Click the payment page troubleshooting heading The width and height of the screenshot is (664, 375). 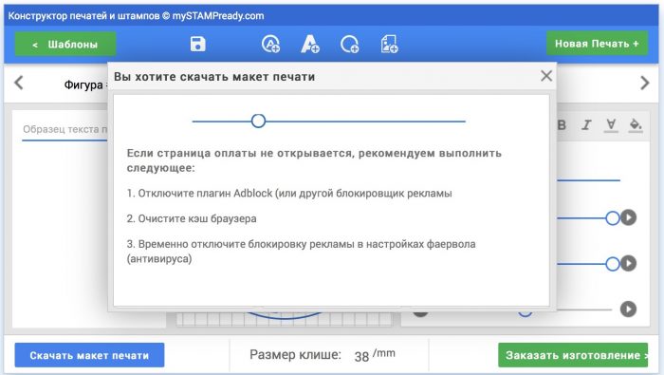click(x=314, y=160)
